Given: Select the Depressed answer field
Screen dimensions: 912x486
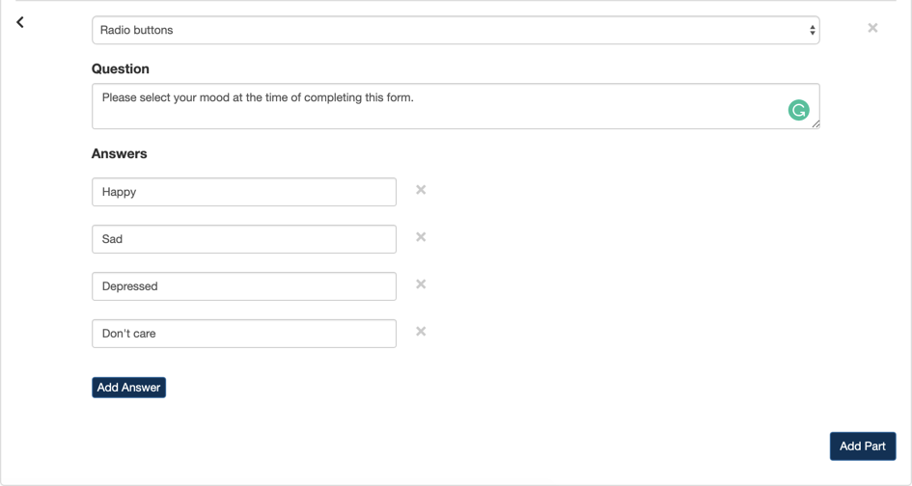Looking at the screenshot, I should (243, 286).
